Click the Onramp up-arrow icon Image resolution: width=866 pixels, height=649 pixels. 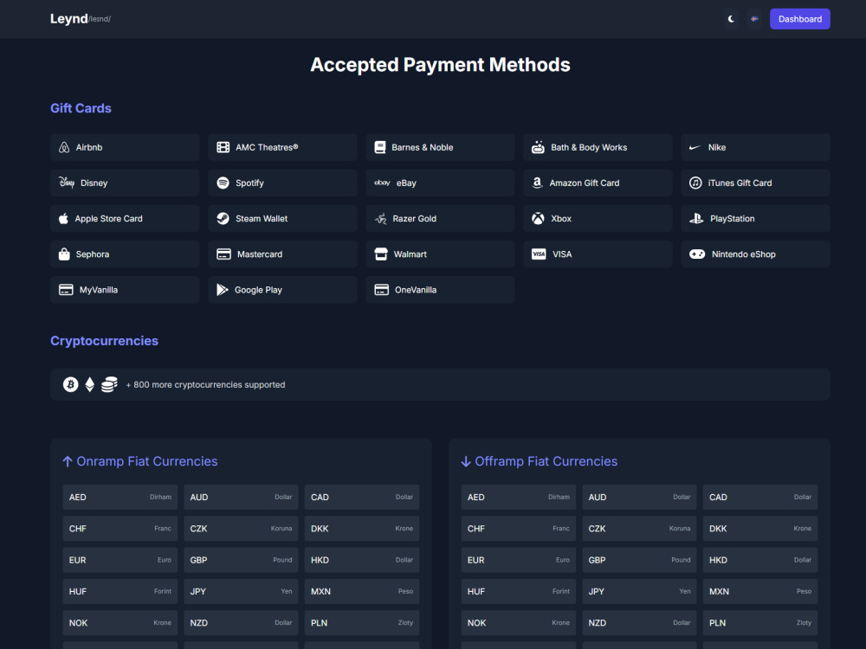68,461
